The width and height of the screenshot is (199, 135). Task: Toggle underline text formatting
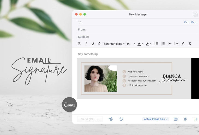(93, 44)
